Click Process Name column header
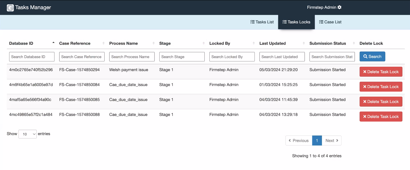Screen dimensions: 410x170 [x=123, y=43]
